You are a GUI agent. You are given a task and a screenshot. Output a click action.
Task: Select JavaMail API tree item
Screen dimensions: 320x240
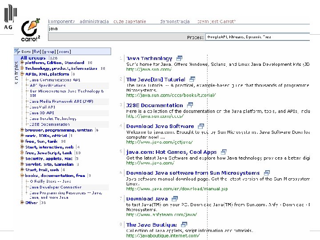(42, 107)
